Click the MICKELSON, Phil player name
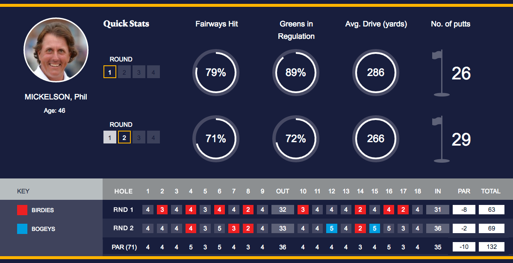Image resolution: width=513 pixels, height=263 pixels. click(56, 97)
